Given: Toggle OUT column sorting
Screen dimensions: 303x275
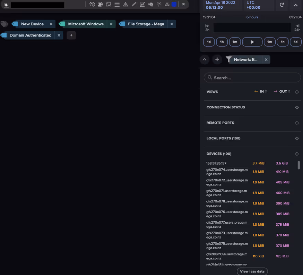Looking at the screenshot, I should (282, 92).
